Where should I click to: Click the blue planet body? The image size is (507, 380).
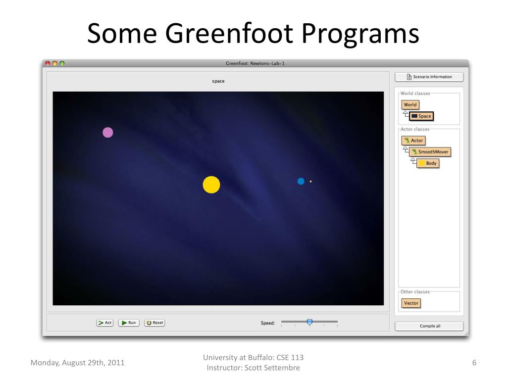coord(301,181)
